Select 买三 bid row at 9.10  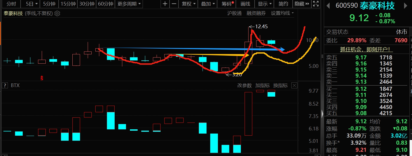(367, 101)
